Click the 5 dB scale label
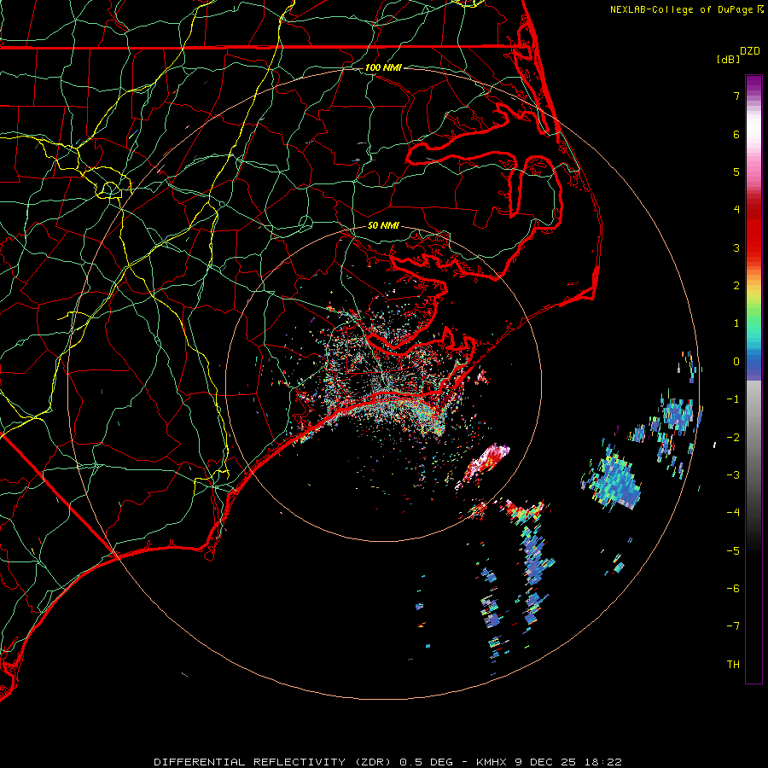Screen dimensions: 768x768 (736, 172)
